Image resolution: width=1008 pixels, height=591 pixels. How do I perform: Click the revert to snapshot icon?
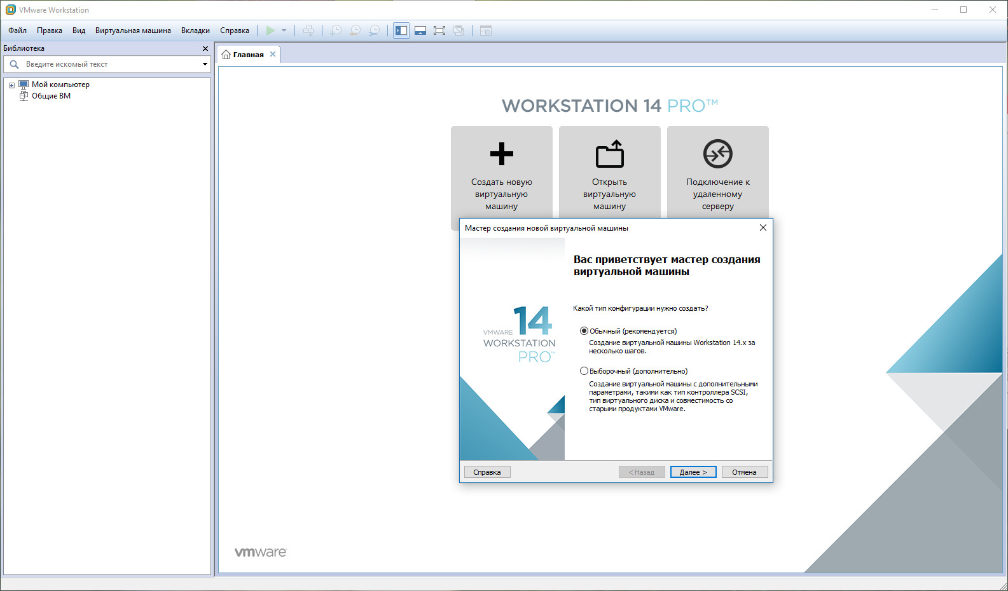[x=356, y=31]
